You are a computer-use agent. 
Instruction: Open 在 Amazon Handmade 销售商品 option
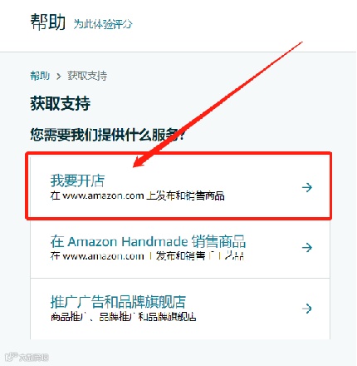point(180,248)
